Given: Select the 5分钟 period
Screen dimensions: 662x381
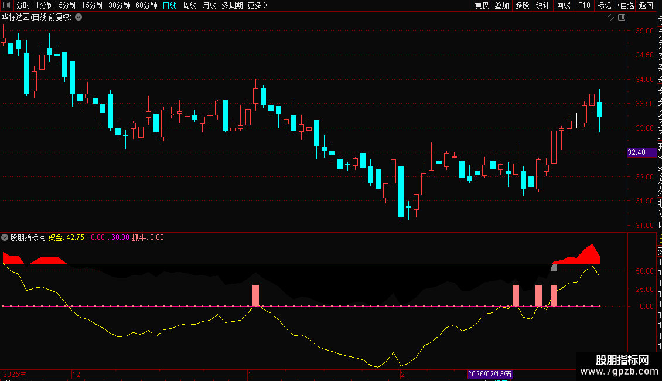Looking at the screenshot, I should [67, 5].
